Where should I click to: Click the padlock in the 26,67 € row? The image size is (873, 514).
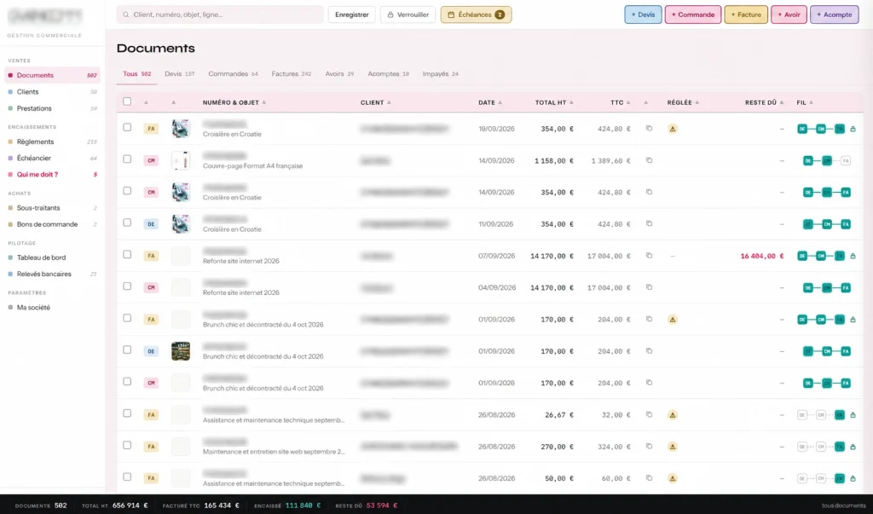(853, 415)
